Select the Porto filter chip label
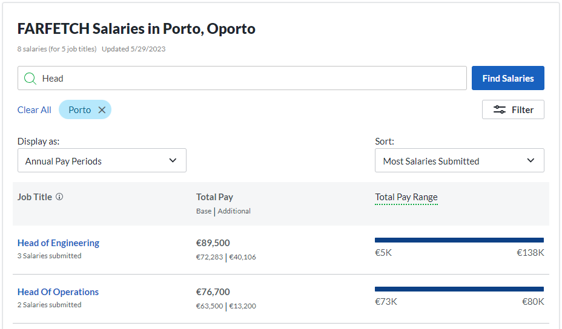 pyautogui.click(x=79, y=110)
